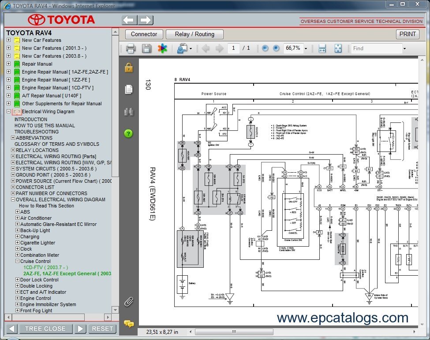Zoom in with the plus icon

click(x=276, y=48)
